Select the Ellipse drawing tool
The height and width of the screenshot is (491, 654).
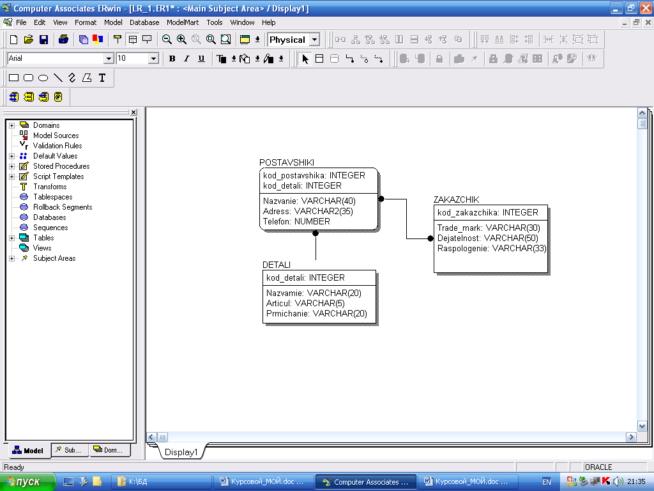tap(43, 78)
